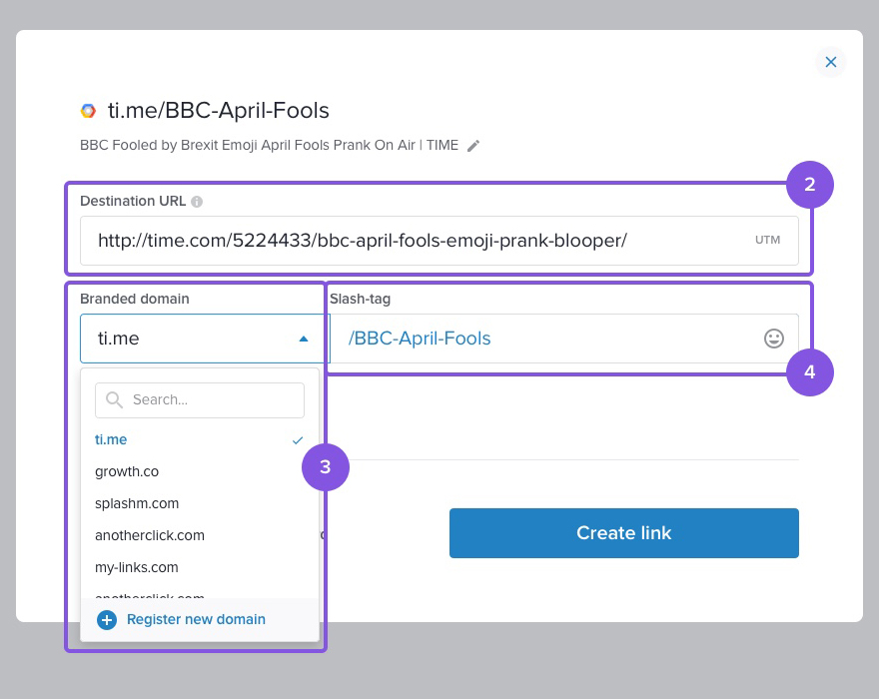Click the search magnifier icon
879x699 pixels.
pos(114,399)
